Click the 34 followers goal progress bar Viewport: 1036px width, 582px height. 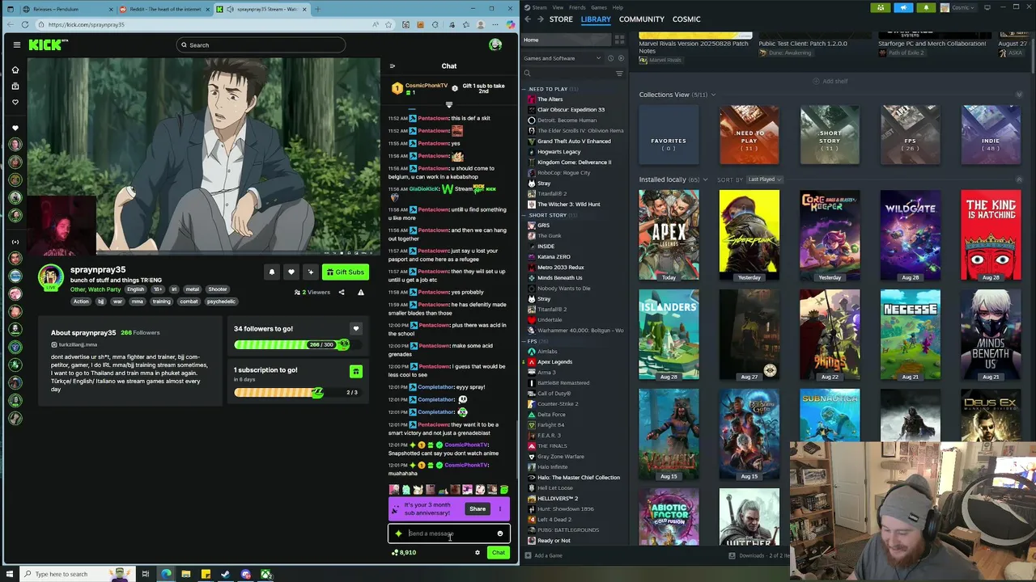[296, 345]
